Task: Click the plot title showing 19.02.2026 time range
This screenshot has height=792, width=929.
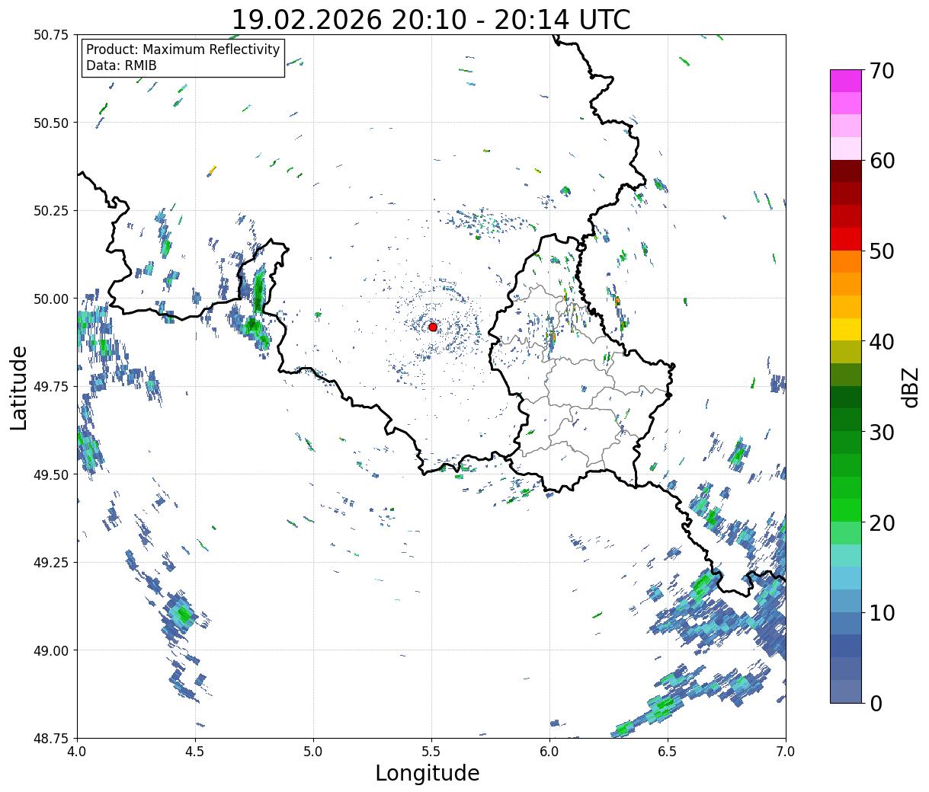Action: [x=431, y=19]
